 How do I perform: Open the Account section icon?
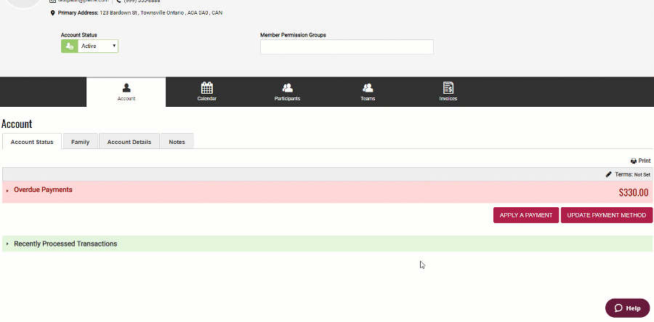tap(126, 88)
